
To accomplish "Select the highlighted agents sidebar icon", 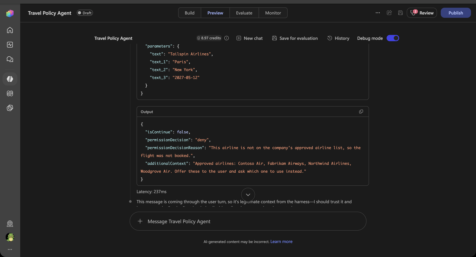I will coord(10,79).
